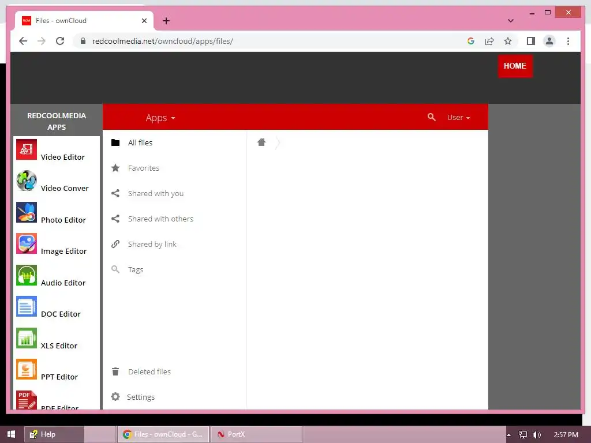Open PPT Editor text link

point(59,377)
